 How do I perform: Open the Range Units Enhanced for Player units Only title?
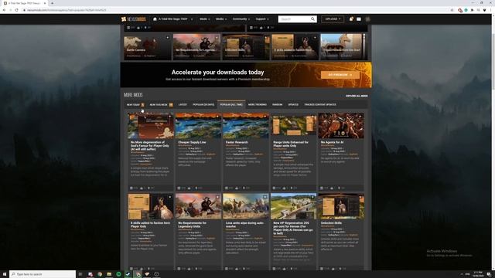291,144
